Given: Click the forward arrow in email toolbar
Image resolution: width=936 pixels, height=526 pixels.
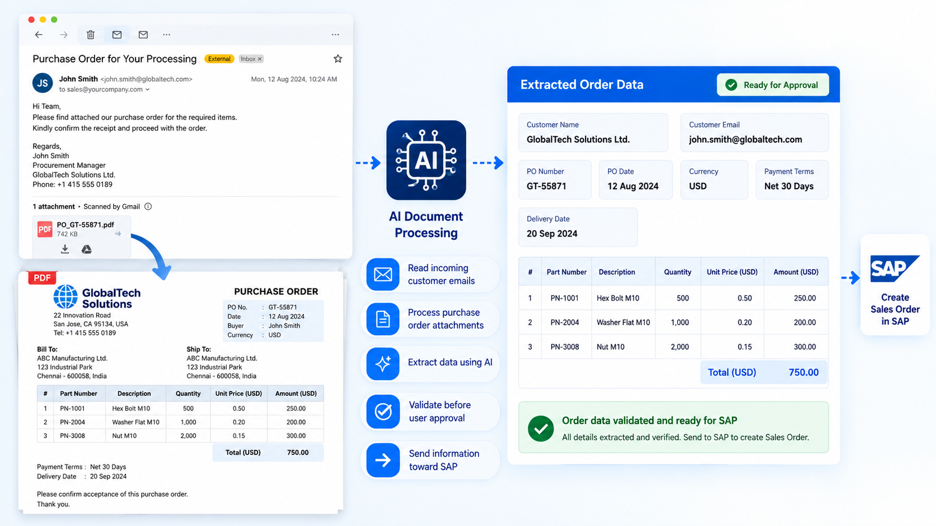Looking at the screenshot, I should pos(64,35).
